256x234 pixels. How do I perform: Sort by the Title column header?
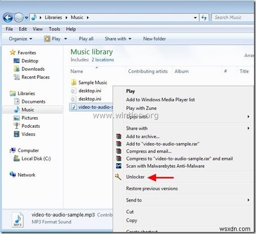244,71
